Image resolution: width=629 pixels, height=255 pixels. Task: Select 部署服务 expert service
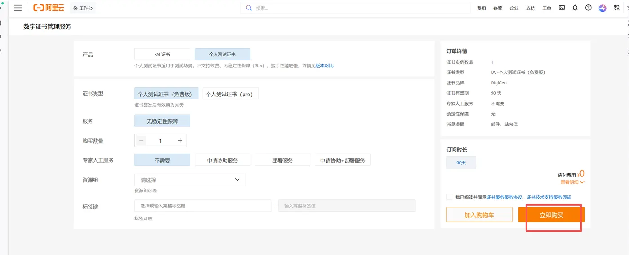coord(283,160)
